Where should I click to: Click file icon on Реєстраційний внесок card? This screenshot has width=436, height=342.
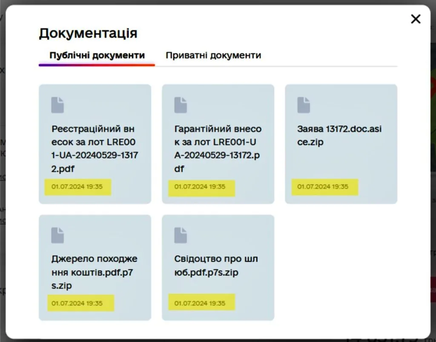57,105
